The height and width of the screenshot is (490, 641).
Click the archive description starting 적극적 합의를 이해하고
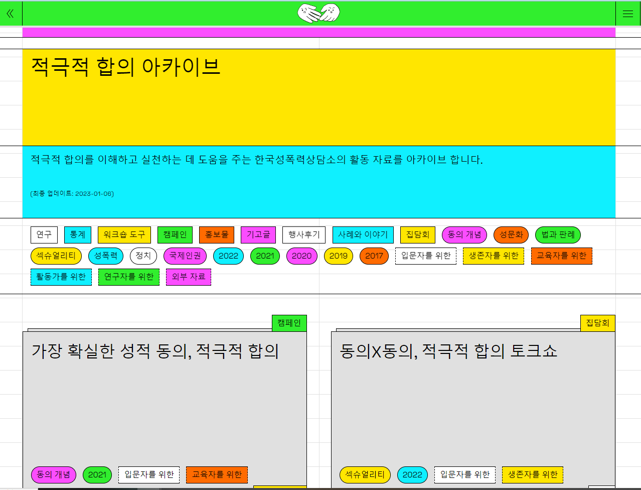257,160
